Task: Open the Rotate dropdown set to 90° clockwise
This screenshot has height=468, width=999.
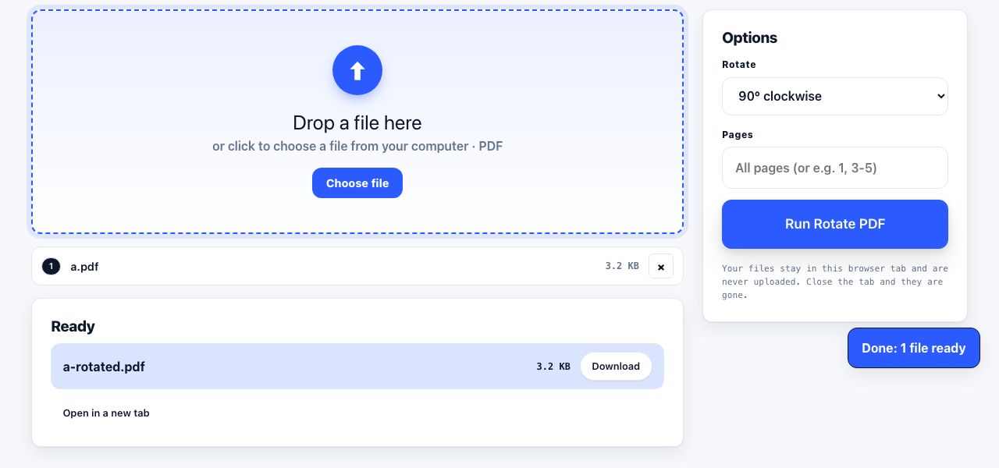Action: pos(835,96)
